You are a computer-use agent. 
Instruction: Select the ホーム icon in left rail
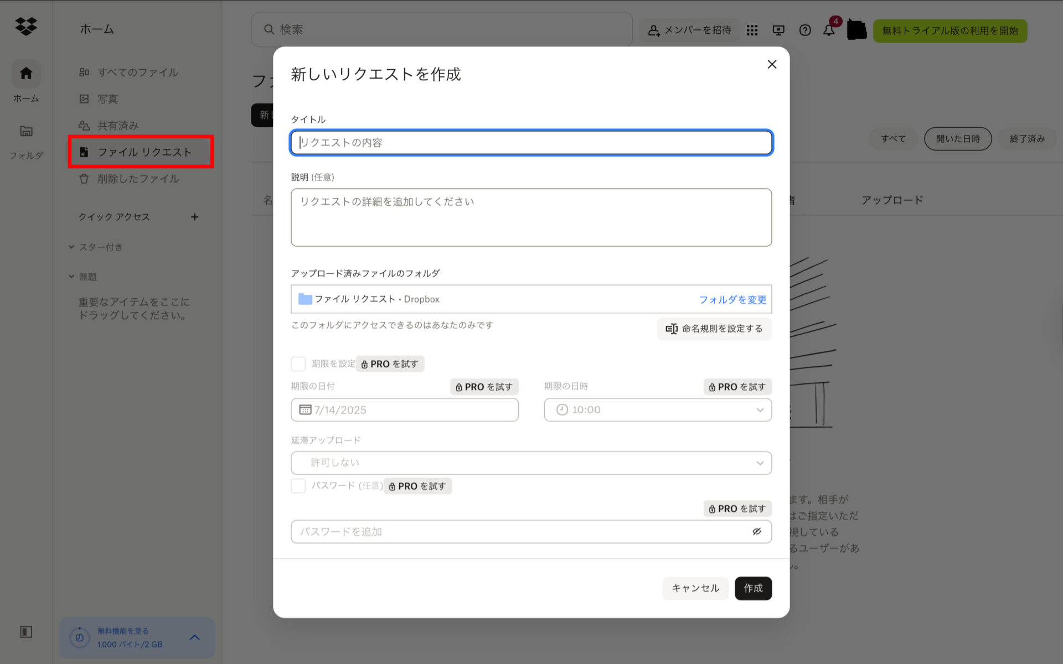point(25,74)
